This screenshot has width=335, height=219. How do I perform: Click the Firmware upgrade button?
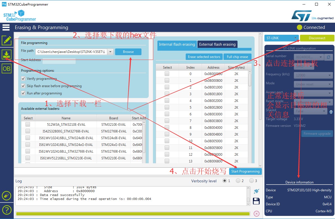click(317, 134)
